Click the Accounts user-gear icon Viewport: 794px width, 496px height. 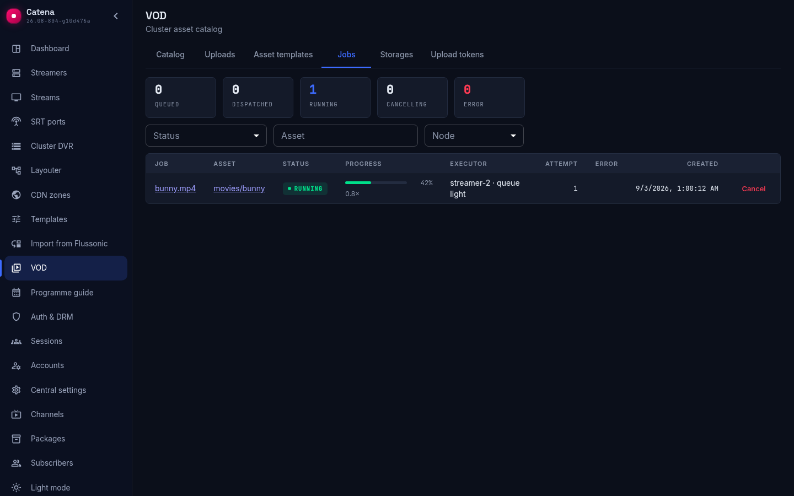pyautogui.click(x=17, y=365)
